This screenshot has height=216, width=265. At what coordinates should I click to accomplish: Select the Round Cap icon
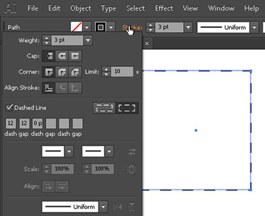pos(62,56)
